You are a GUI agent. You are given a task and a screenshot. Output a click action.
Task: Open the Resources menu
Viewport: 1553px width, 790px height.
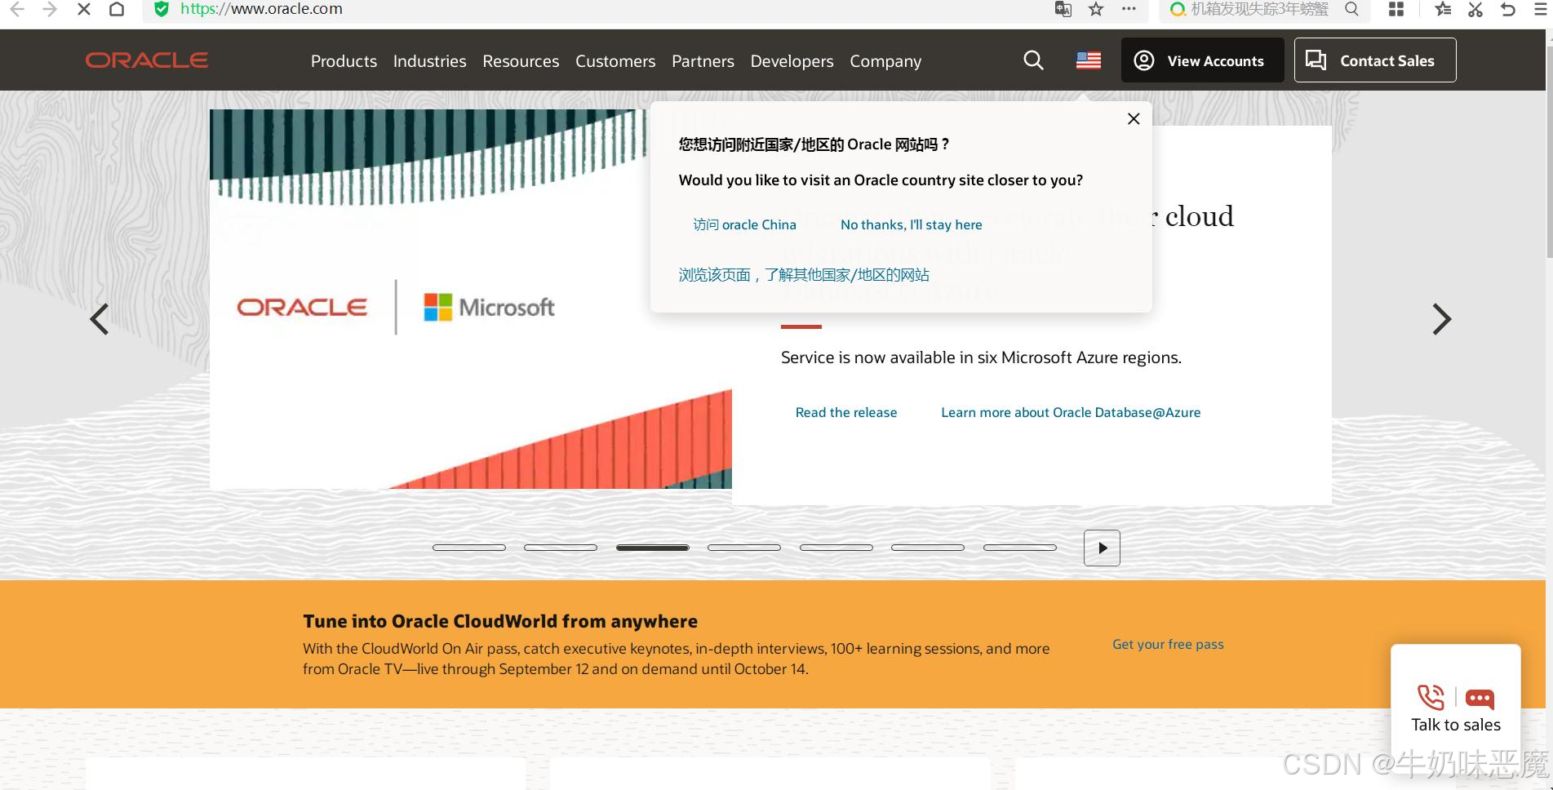pos(521,61)
